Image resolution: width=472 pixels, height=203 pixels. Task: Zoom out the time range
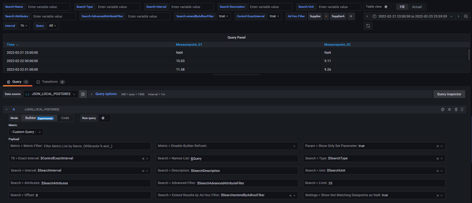(x=466, y=16)
